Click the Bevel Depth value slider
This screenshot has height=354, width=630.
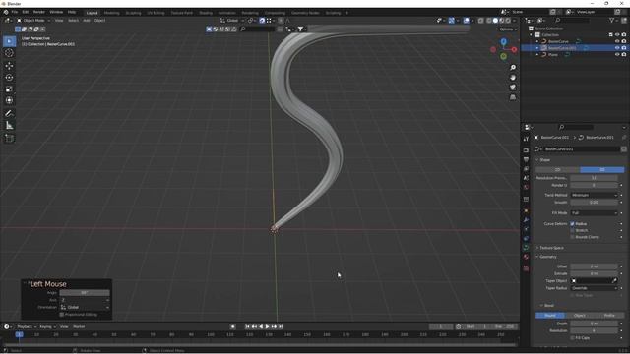coord(594,324)
